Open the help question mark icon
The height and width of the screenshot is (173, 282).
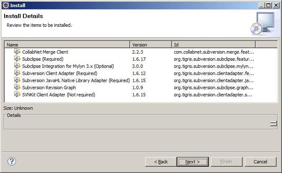12,161
